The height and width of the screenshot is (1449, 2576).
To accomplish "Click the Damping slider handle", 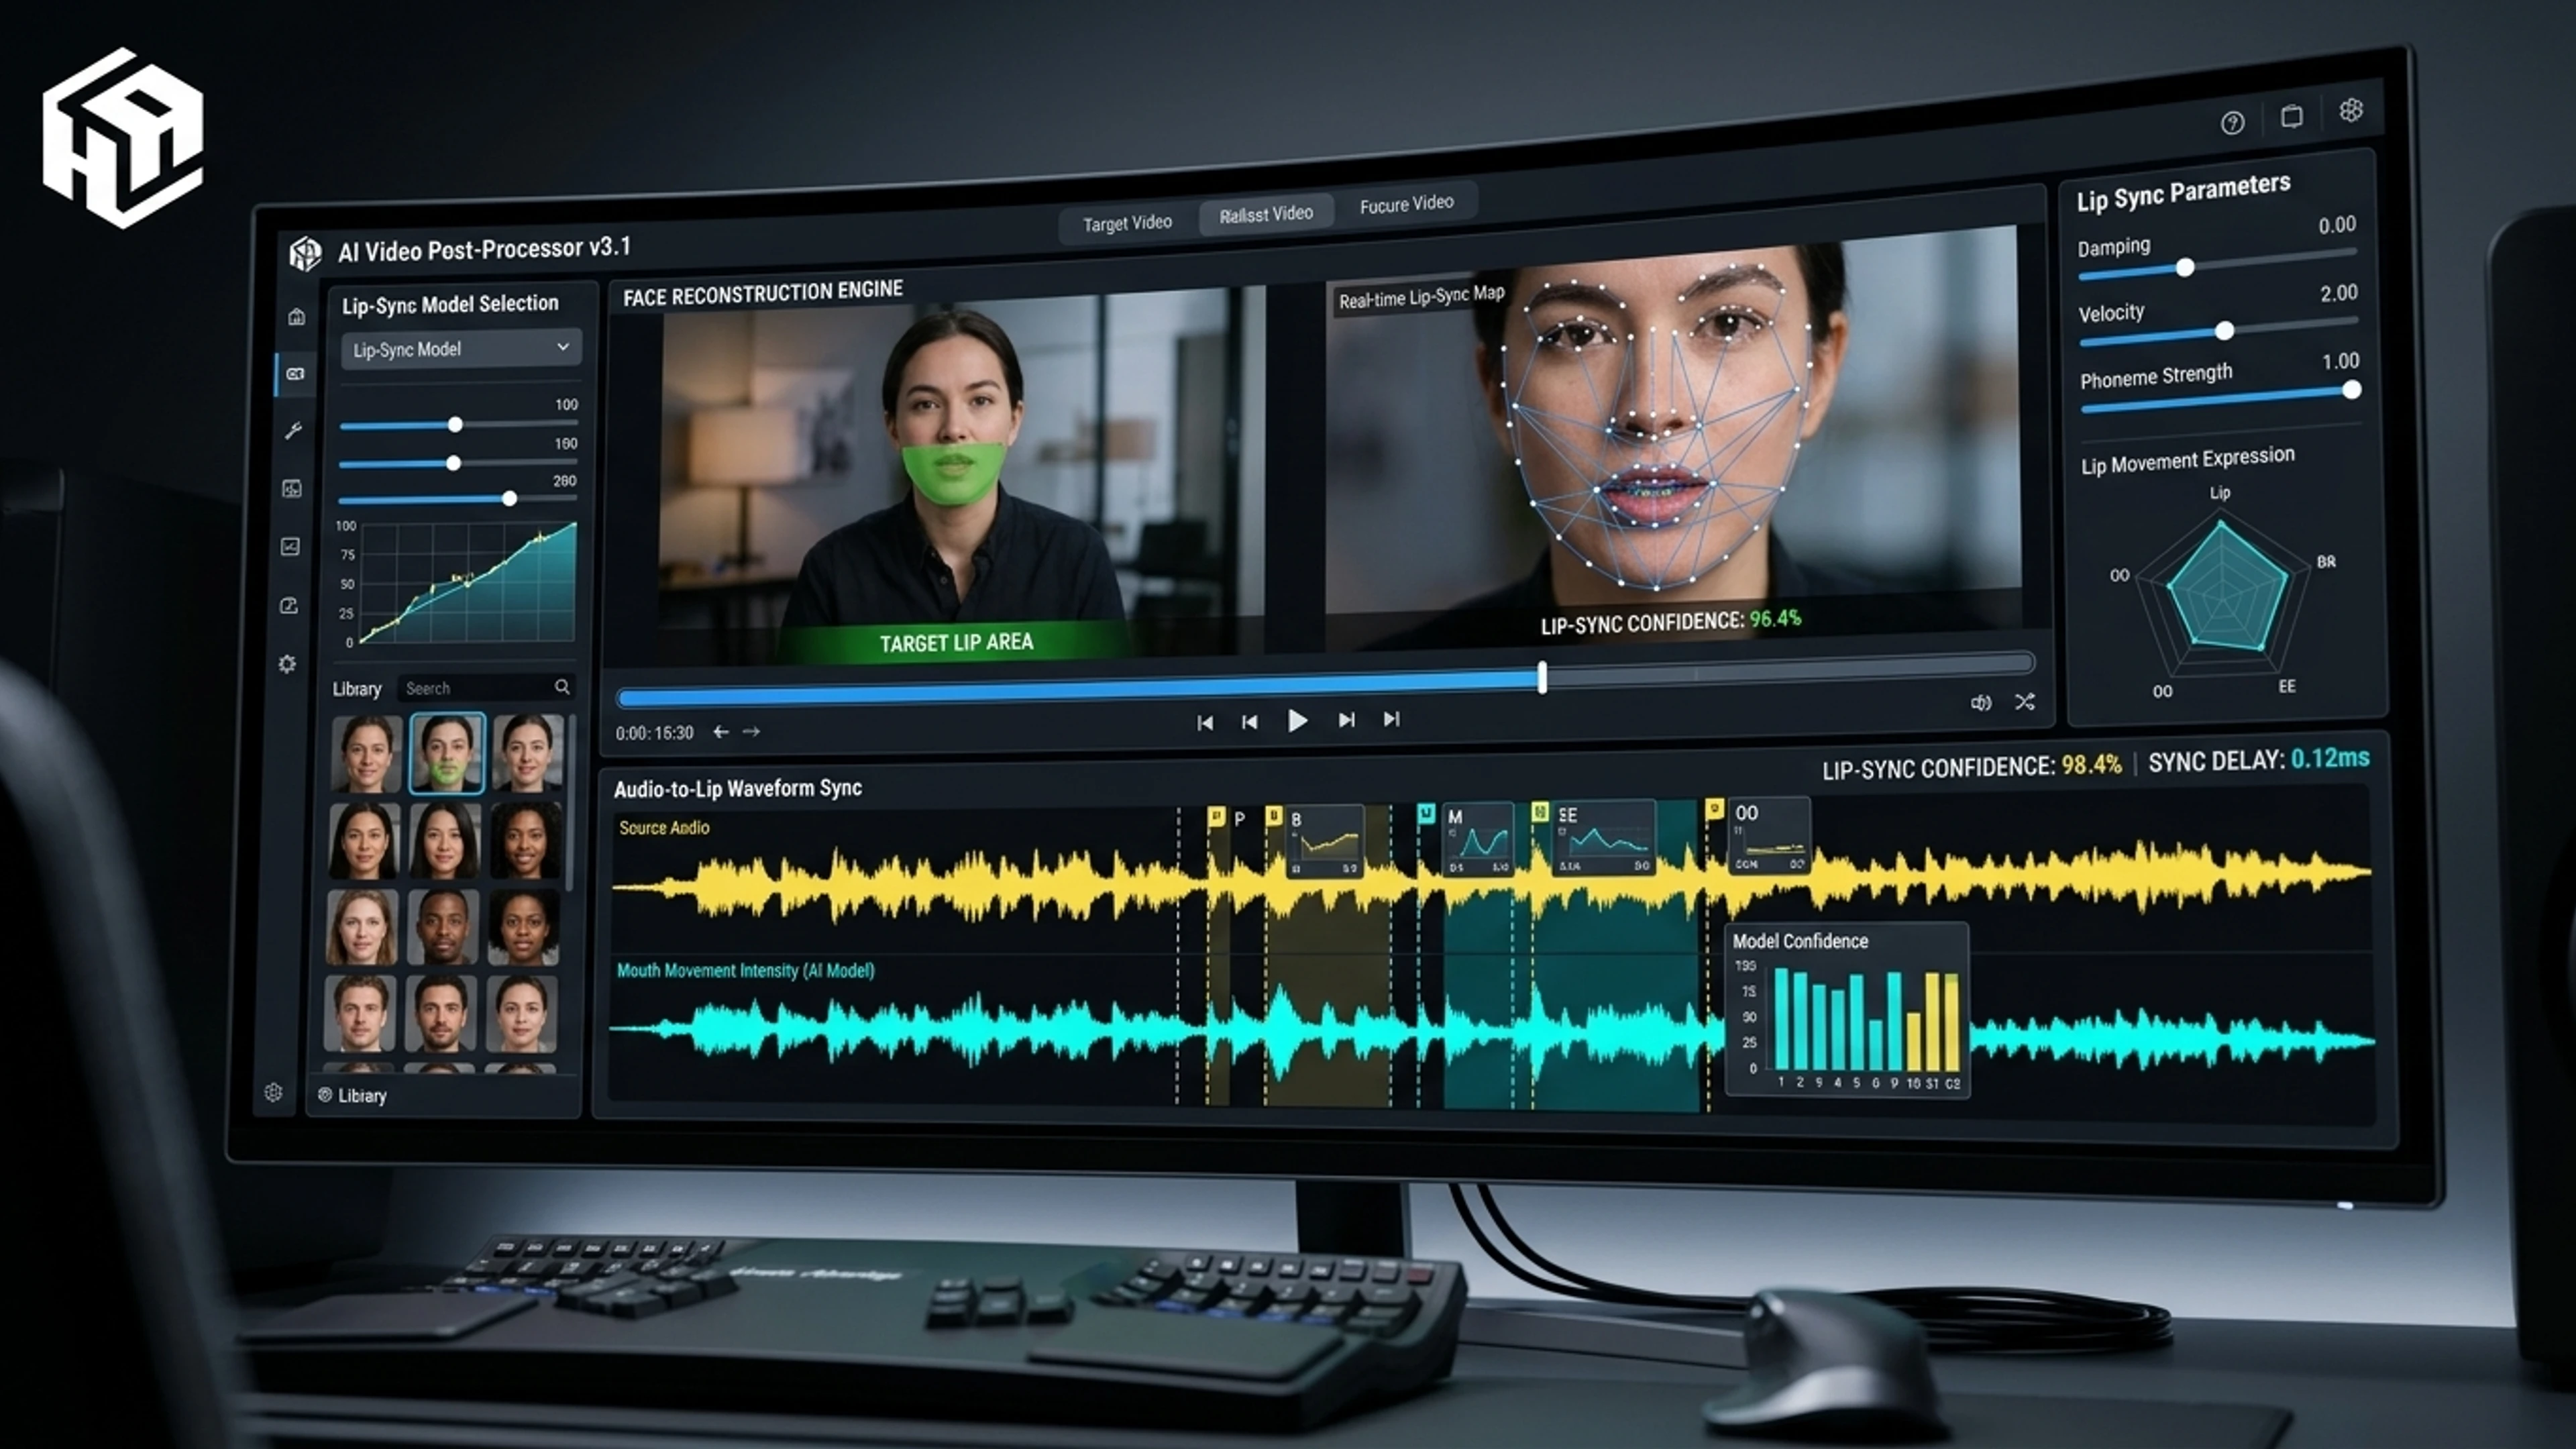I will [x=2185, y=267].
